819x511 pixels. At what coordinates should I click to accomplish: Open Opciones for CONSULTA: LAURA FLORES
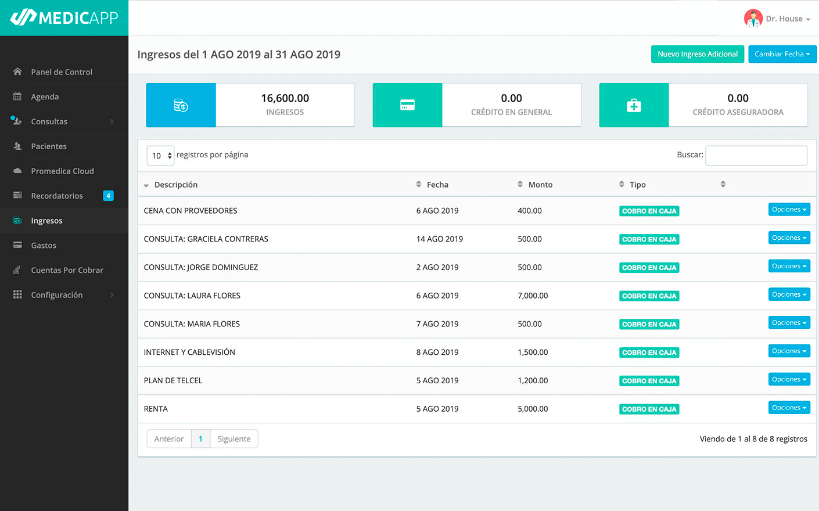coord(789,294)
